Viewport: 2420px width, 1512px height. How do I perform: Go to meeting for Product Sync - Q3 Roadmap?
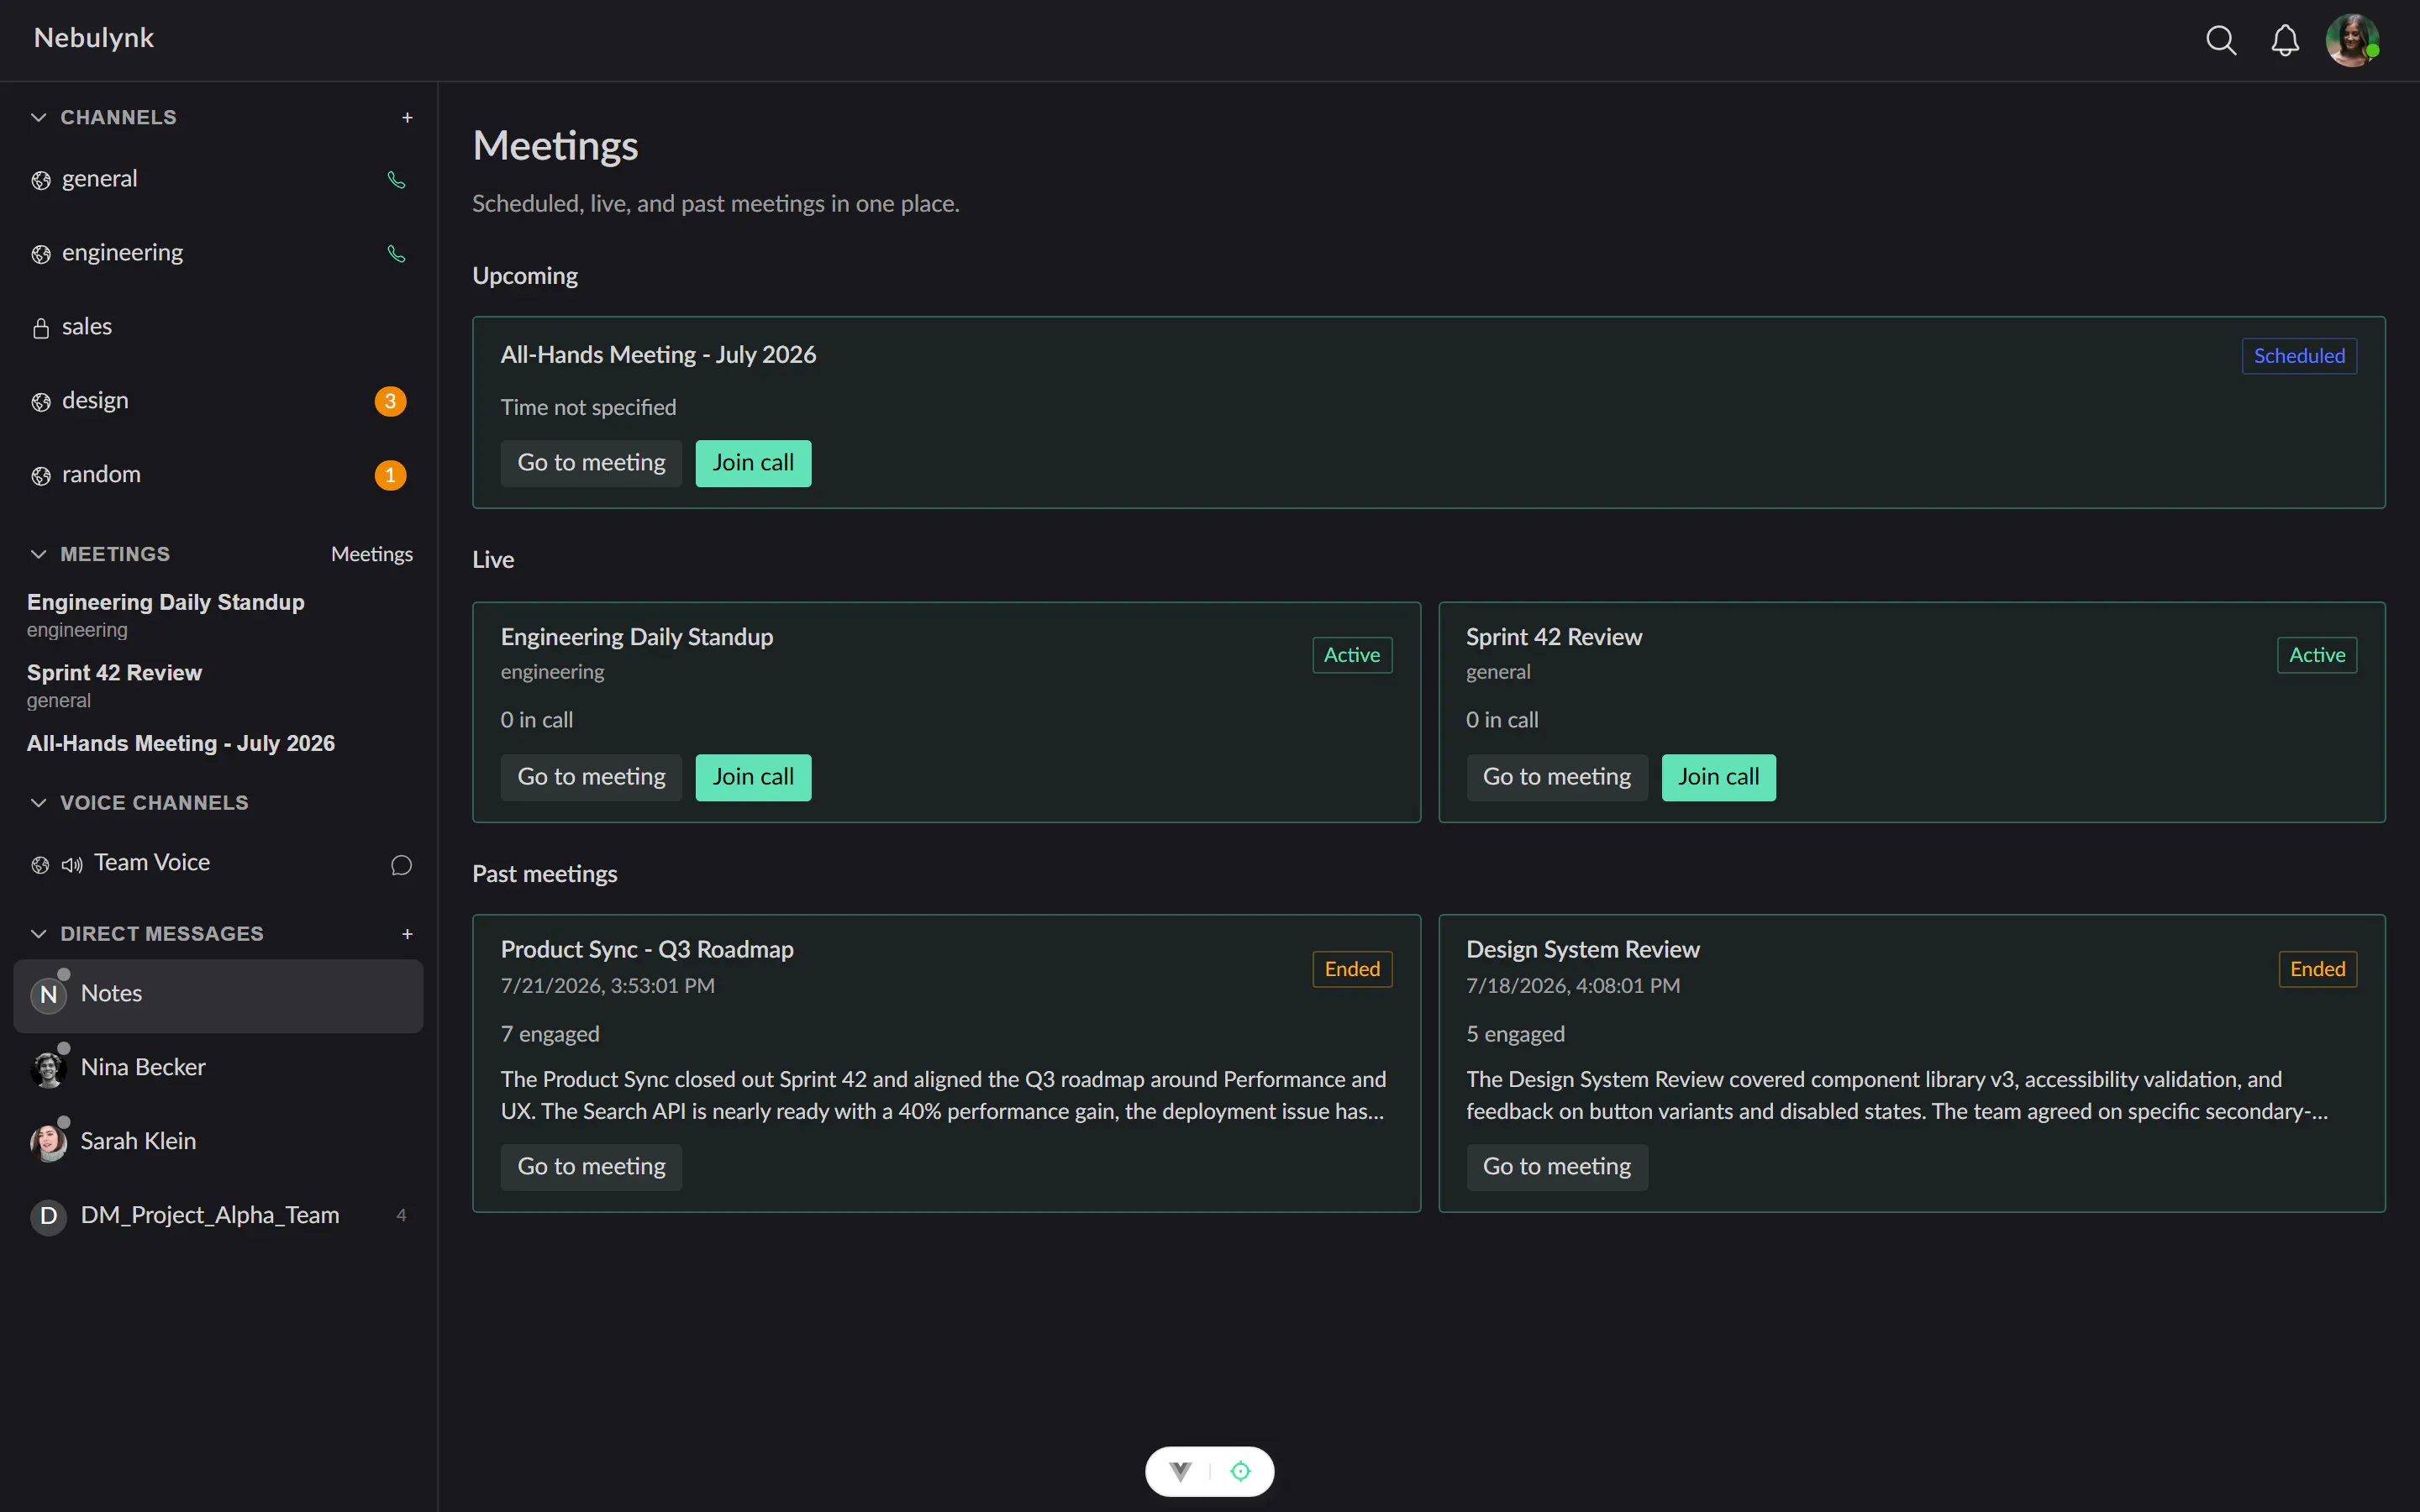click(591, 1167)
